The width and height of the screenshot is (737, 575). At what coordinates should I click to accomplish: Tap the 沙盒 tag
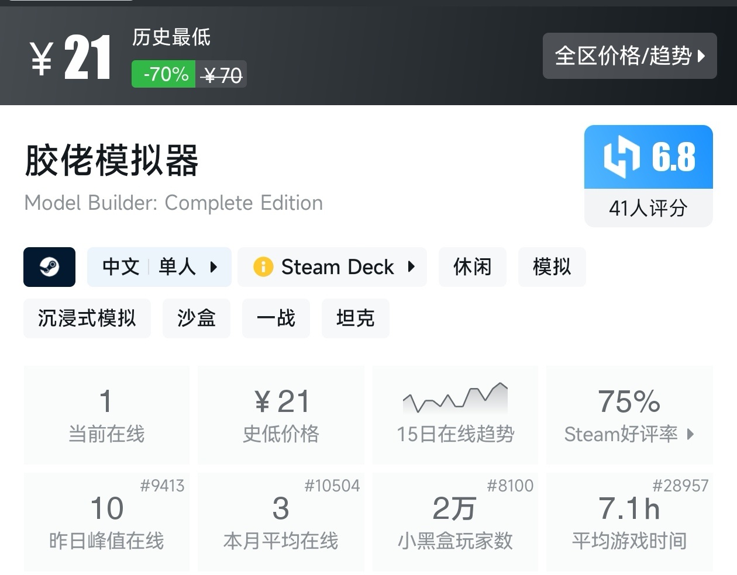coord(196,318)
